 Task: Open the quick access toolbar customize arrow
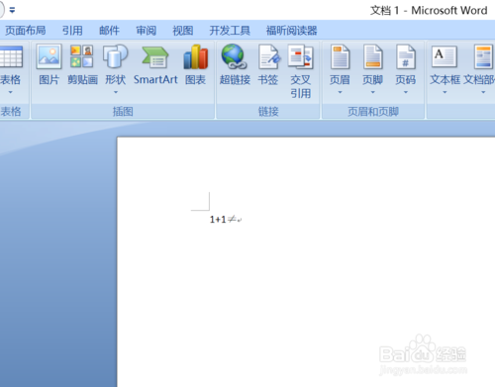(x=12, y=10)
